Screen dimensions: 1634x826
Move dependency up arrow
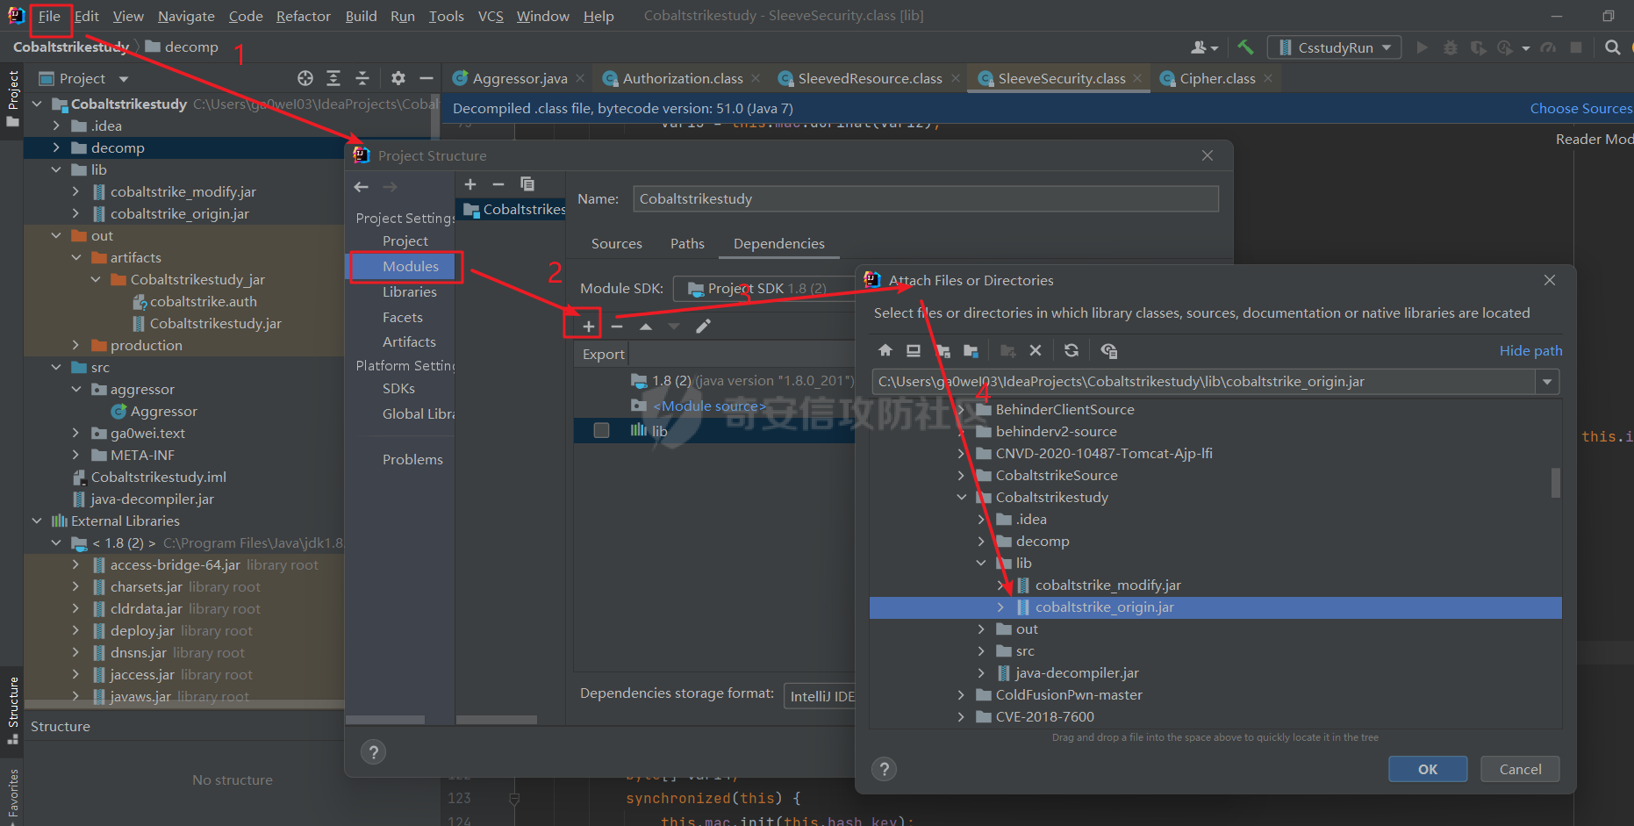click(646, 327)
